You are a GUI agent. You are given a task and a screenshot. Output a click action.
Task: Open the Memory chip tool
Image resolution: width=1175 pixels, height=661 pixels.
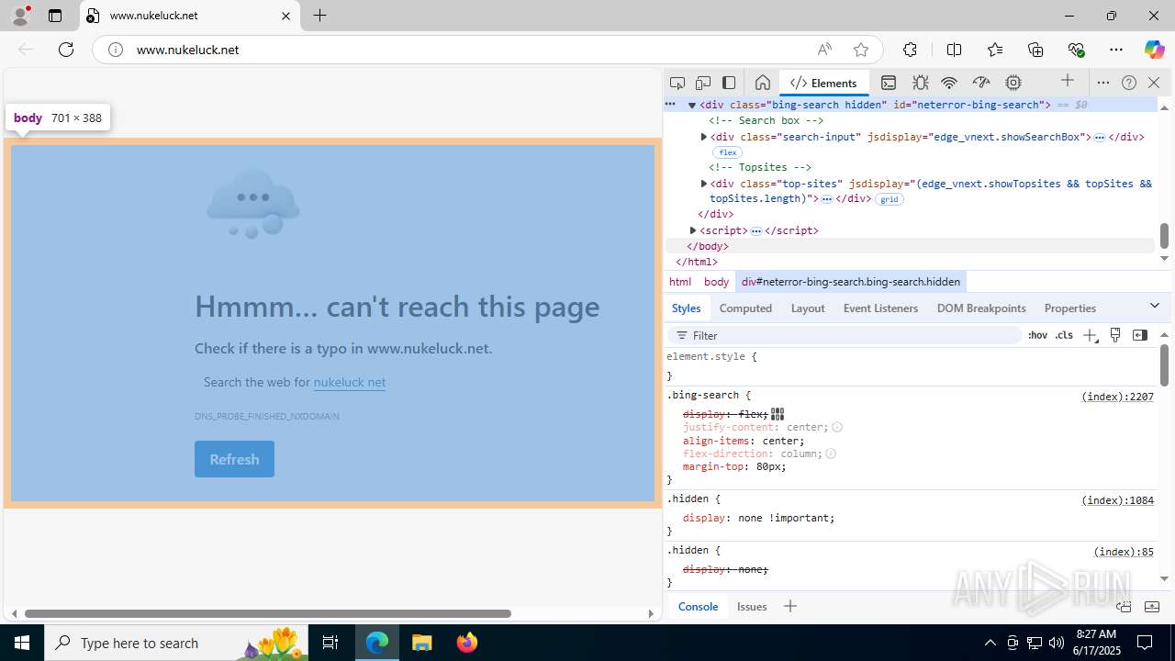click(1013, 83)
